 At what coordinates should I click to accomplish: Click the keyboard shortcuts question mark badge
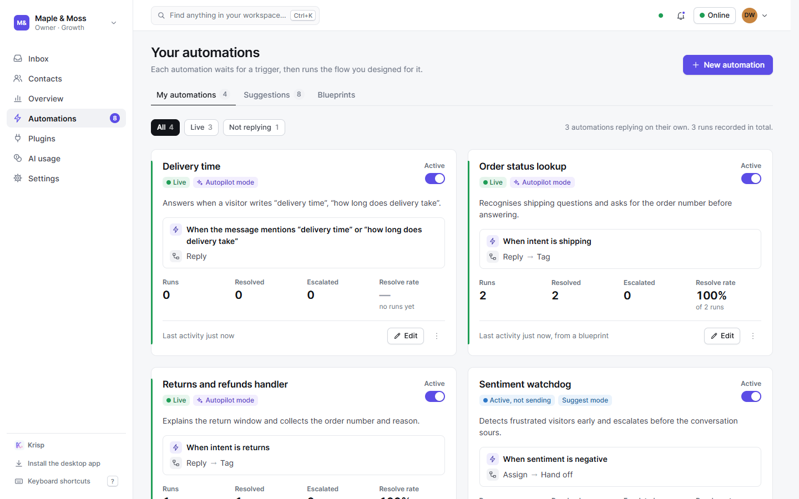point(113,481)
